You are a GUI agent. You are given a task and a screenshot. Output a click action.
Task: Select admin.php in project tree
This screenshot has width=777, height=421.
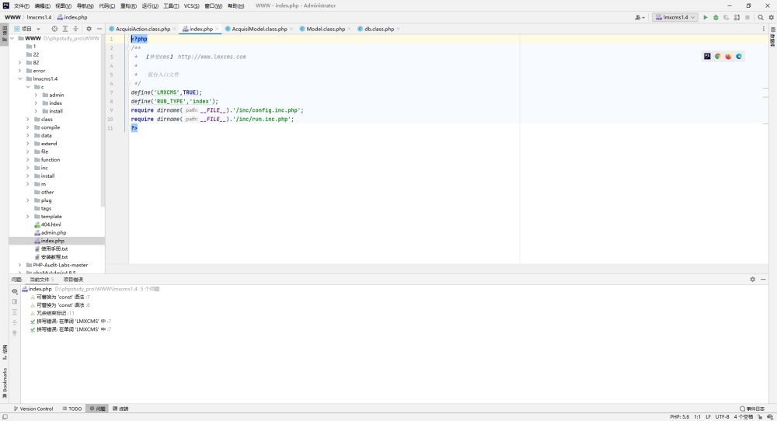point(54,233)
